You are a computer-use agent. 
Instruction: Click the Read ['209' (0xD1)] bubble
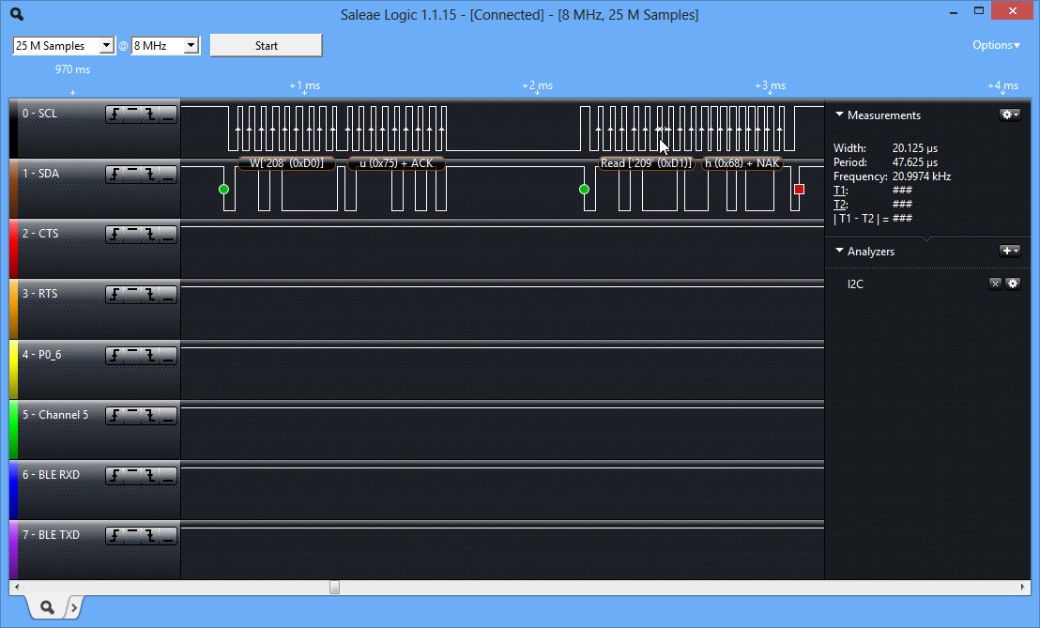click(x=646, y=163)
